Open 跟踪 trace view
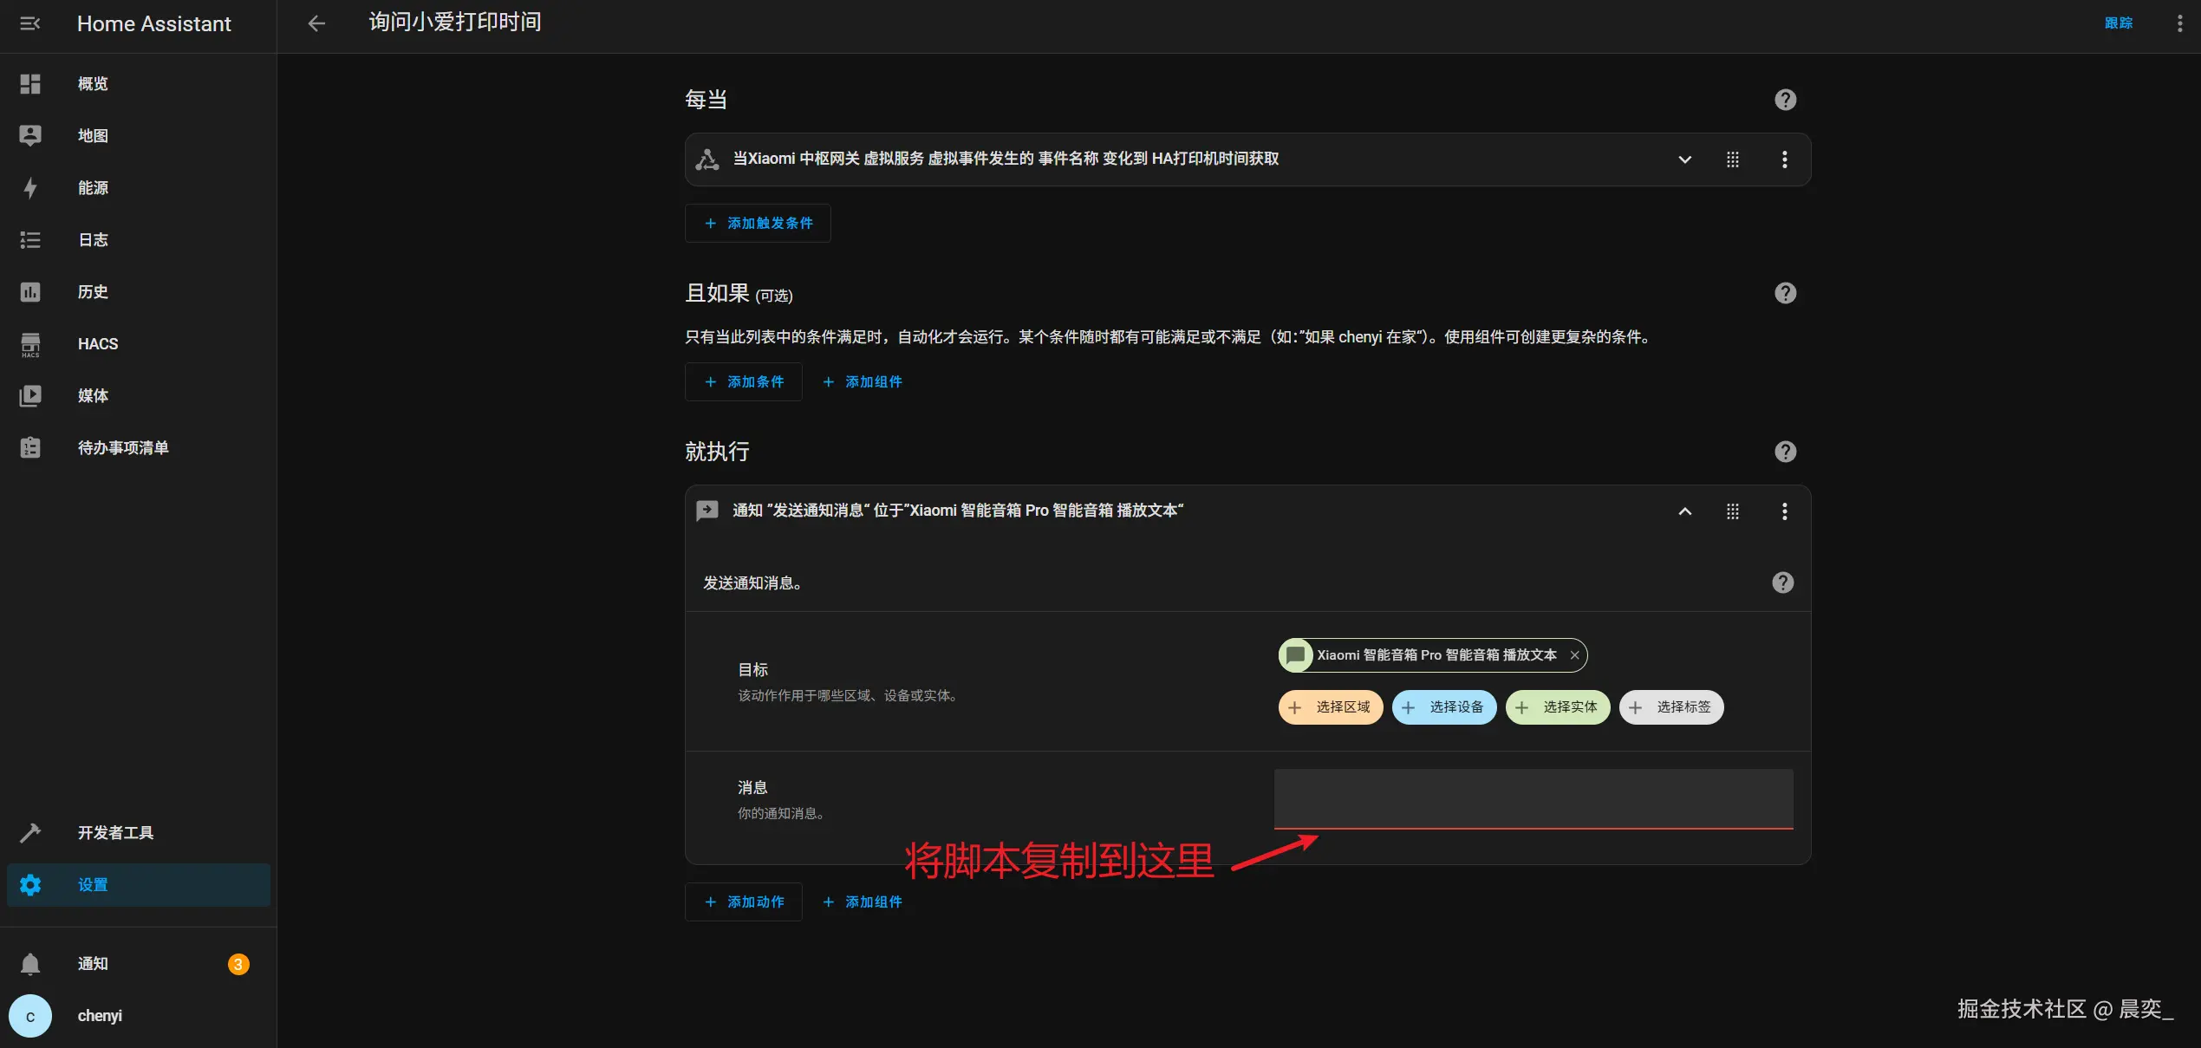This screenshot has width=2201, height=1048. tap(2120, 23)
